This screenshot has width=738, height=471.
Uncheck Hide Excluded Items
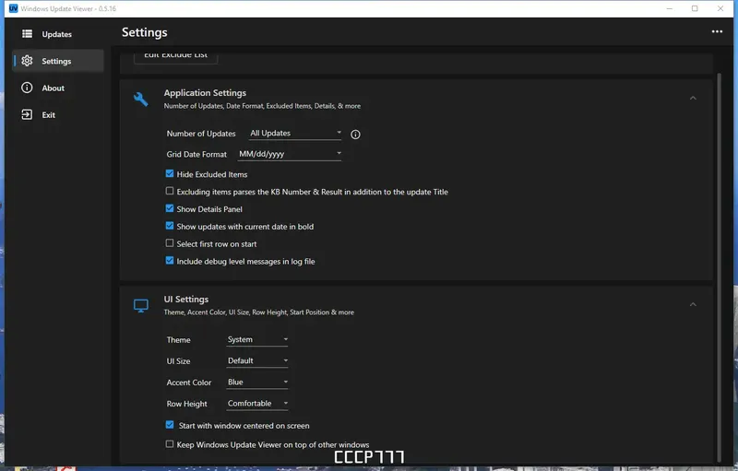point(170,174)
